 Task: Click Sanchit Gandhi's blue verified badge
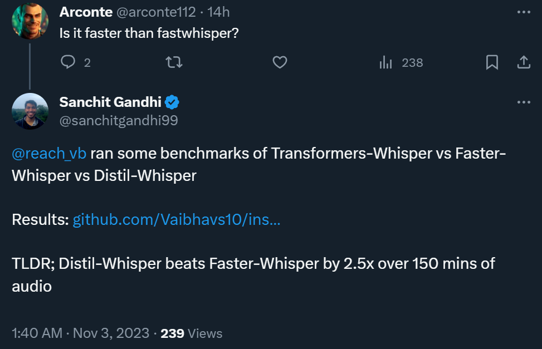[172, 102]
